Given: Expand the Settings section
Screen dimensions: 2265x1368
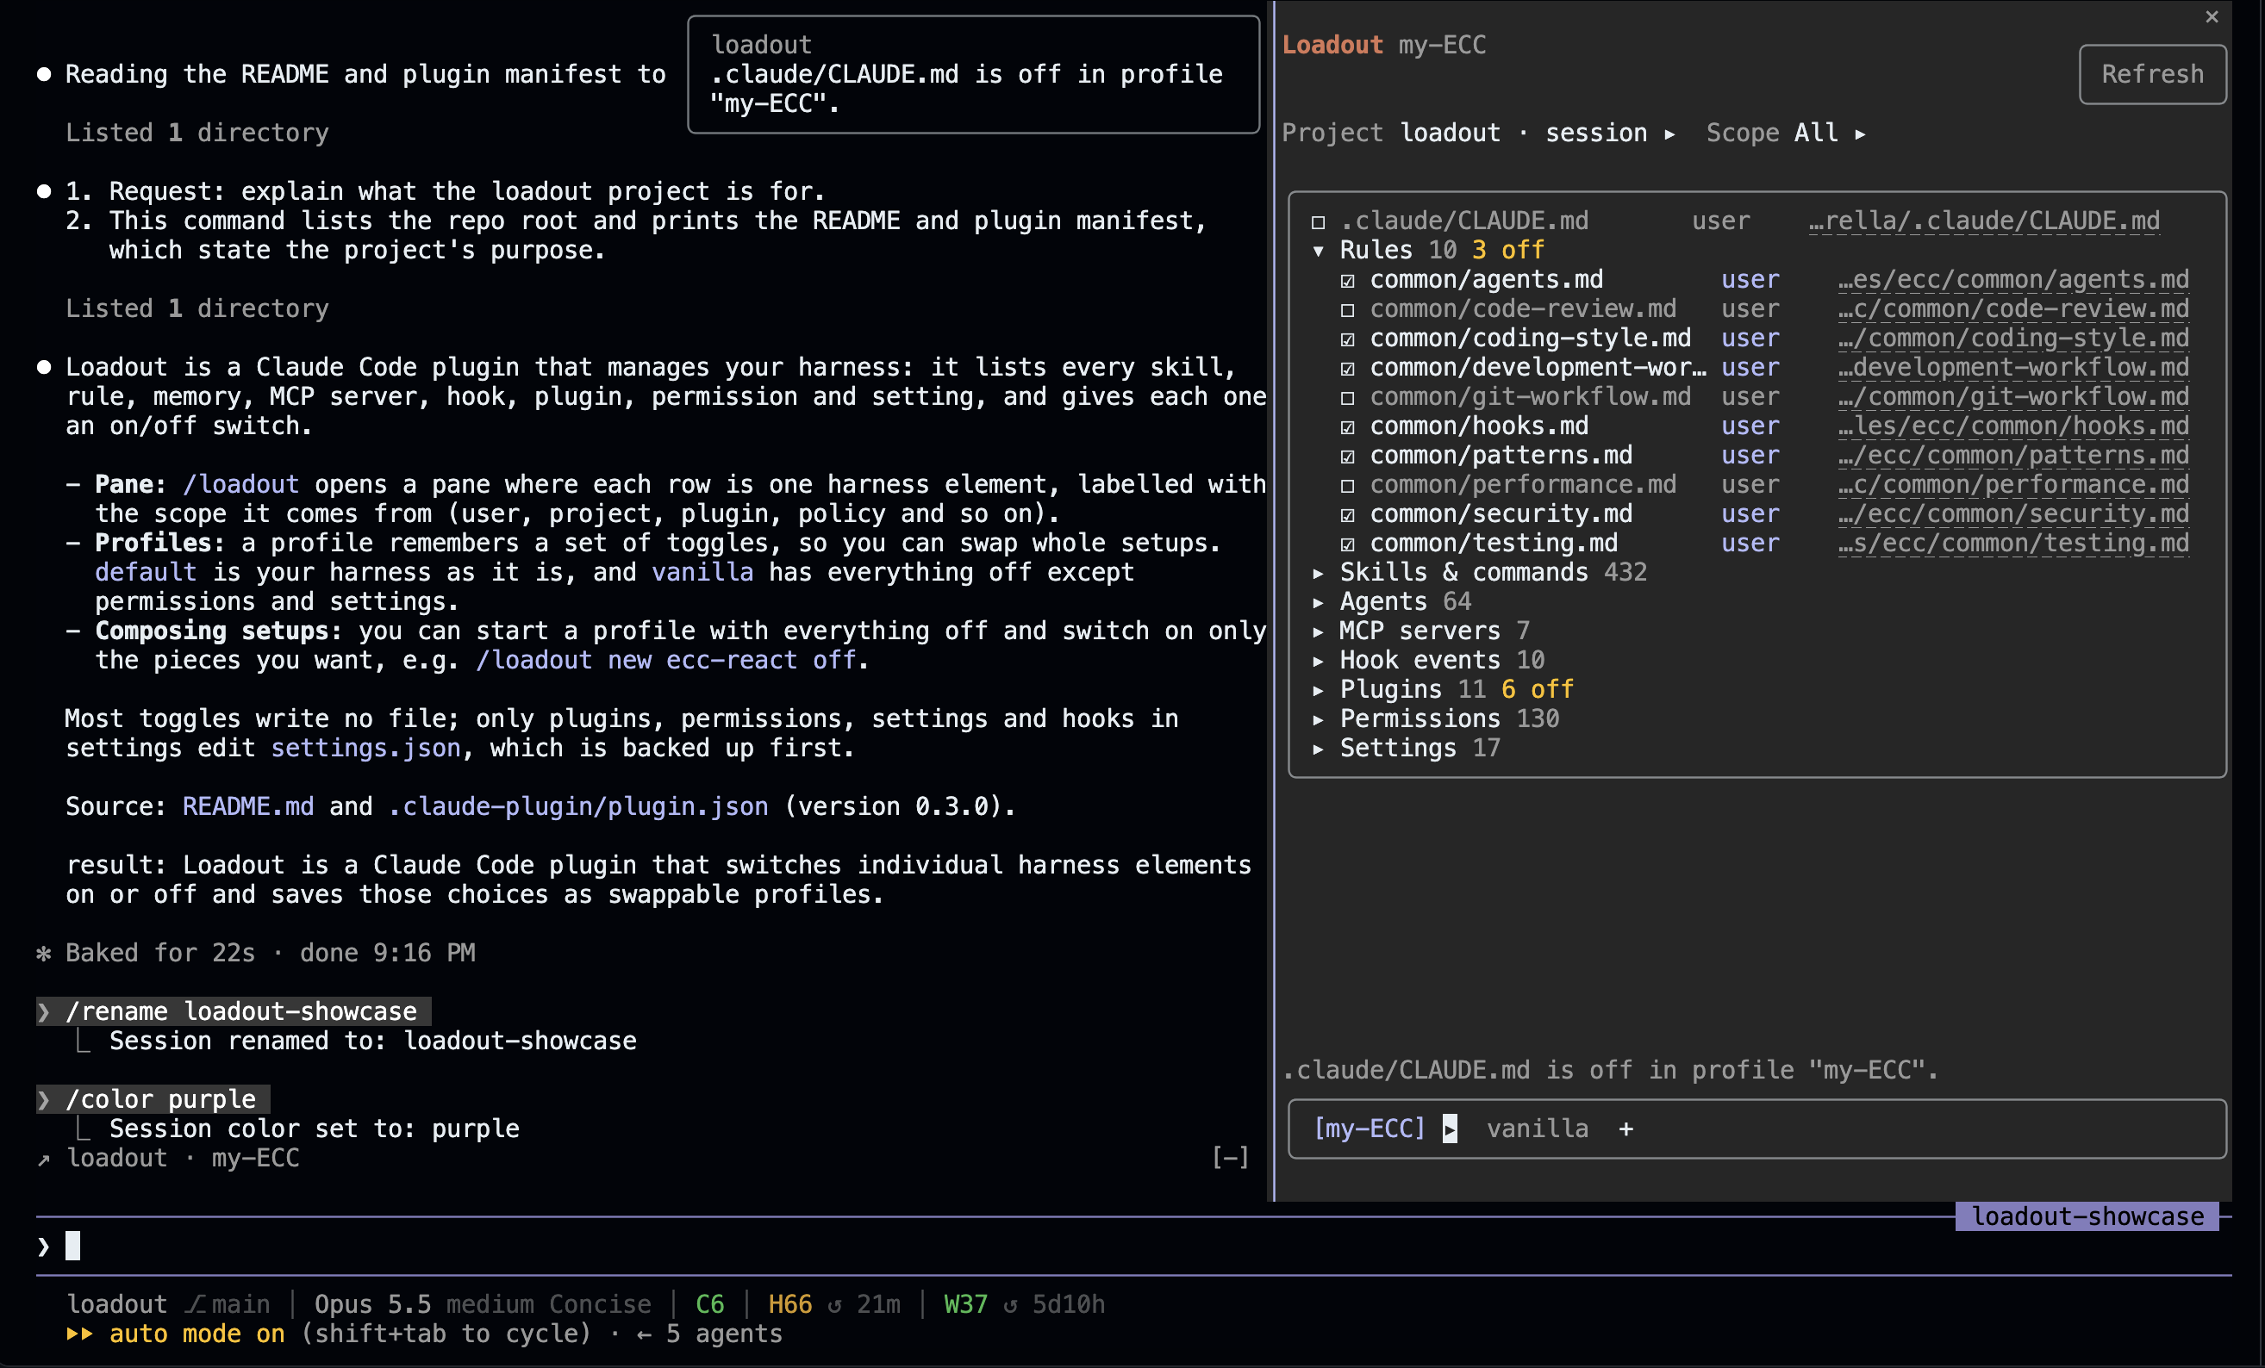Looking at the screenshot, I should tap(1317, 749).
